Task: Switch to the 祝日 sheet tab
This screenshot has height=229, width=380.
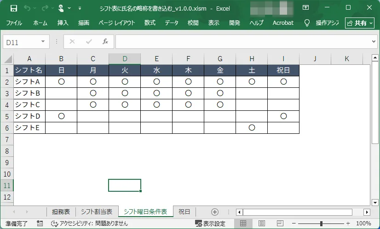Action: [184, 212]
